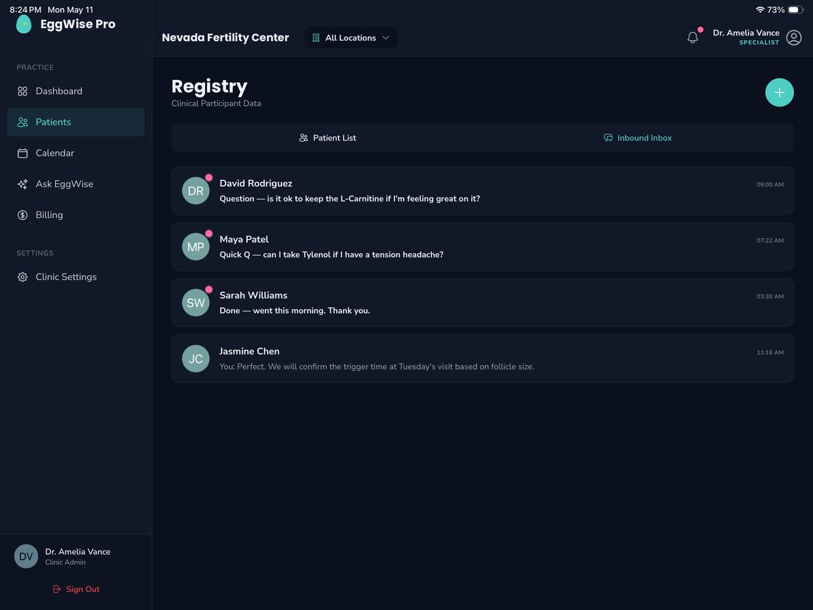
Task: Switch to the Patient List tab
Action: coord(328,138)
